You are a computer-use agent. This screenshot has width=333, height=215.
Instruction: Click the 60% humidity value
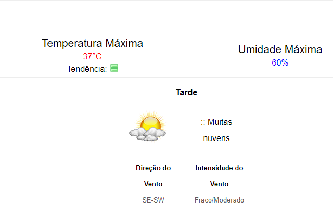280,62
